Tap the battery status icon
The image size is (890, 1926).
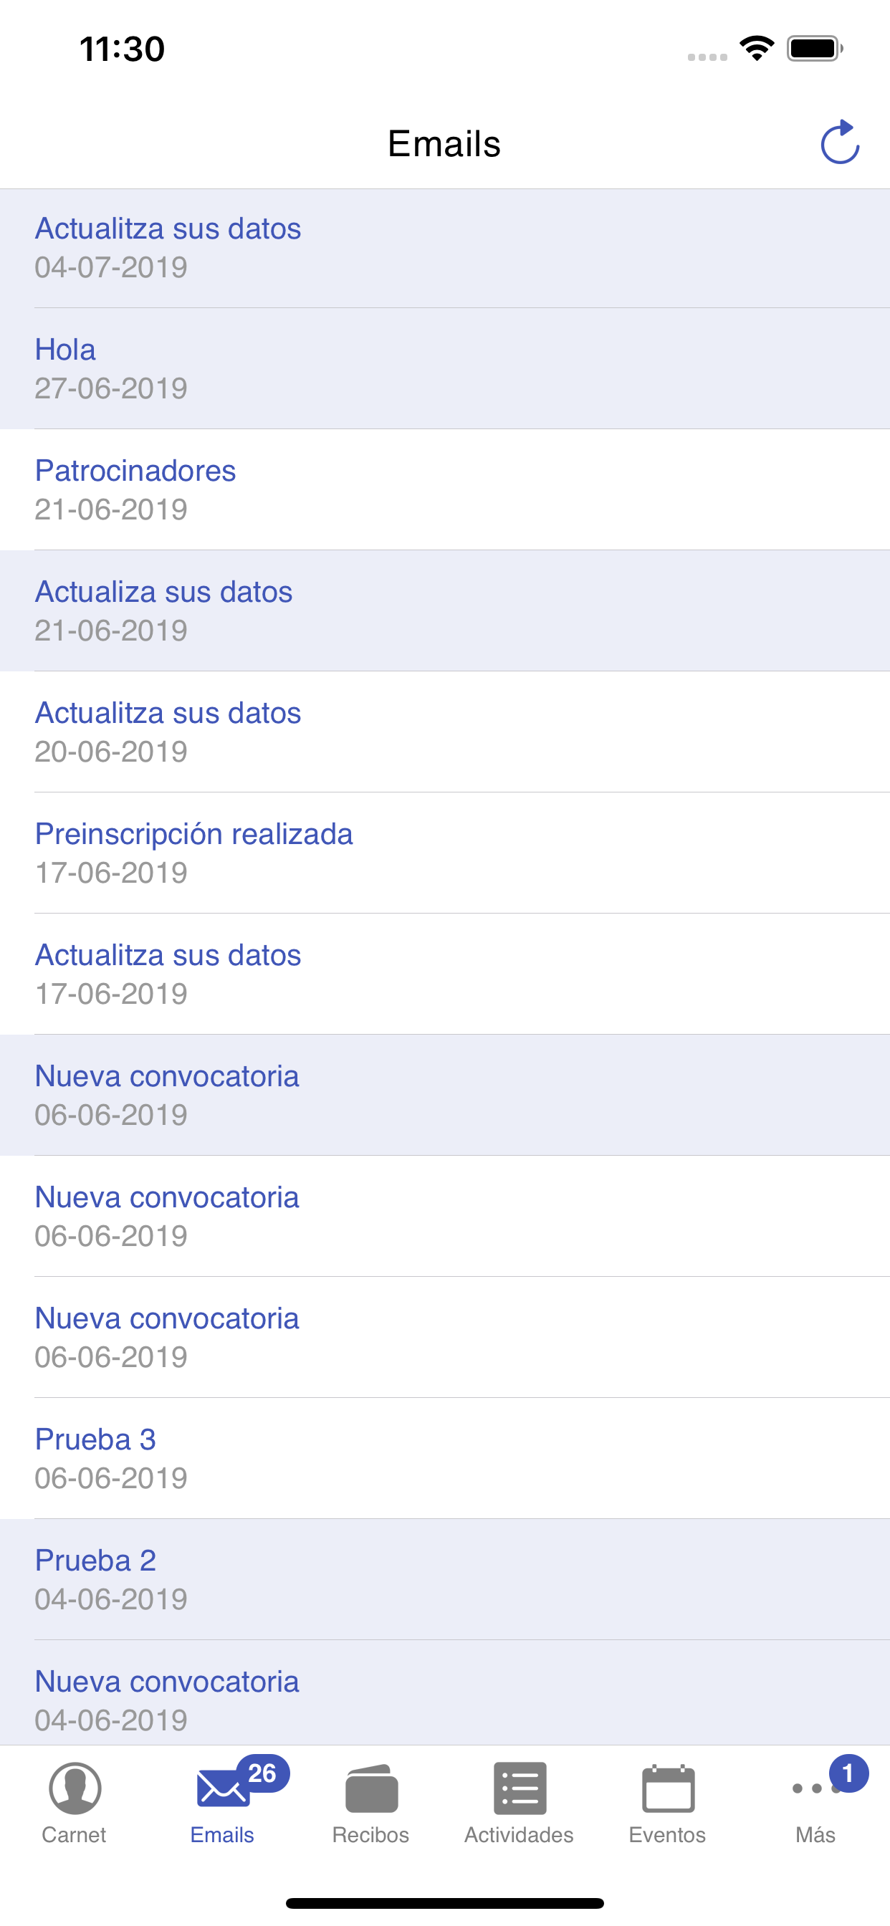pos(815,49)
